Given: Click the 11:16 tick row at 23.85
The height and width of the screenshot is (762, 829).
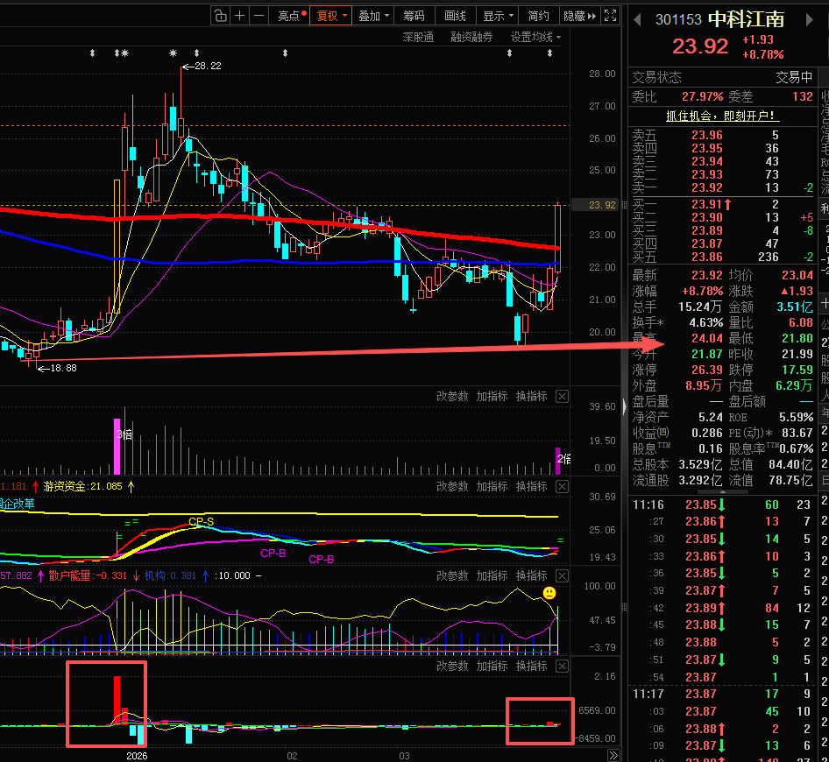Looking at the screenshot, I should (722, 504).
